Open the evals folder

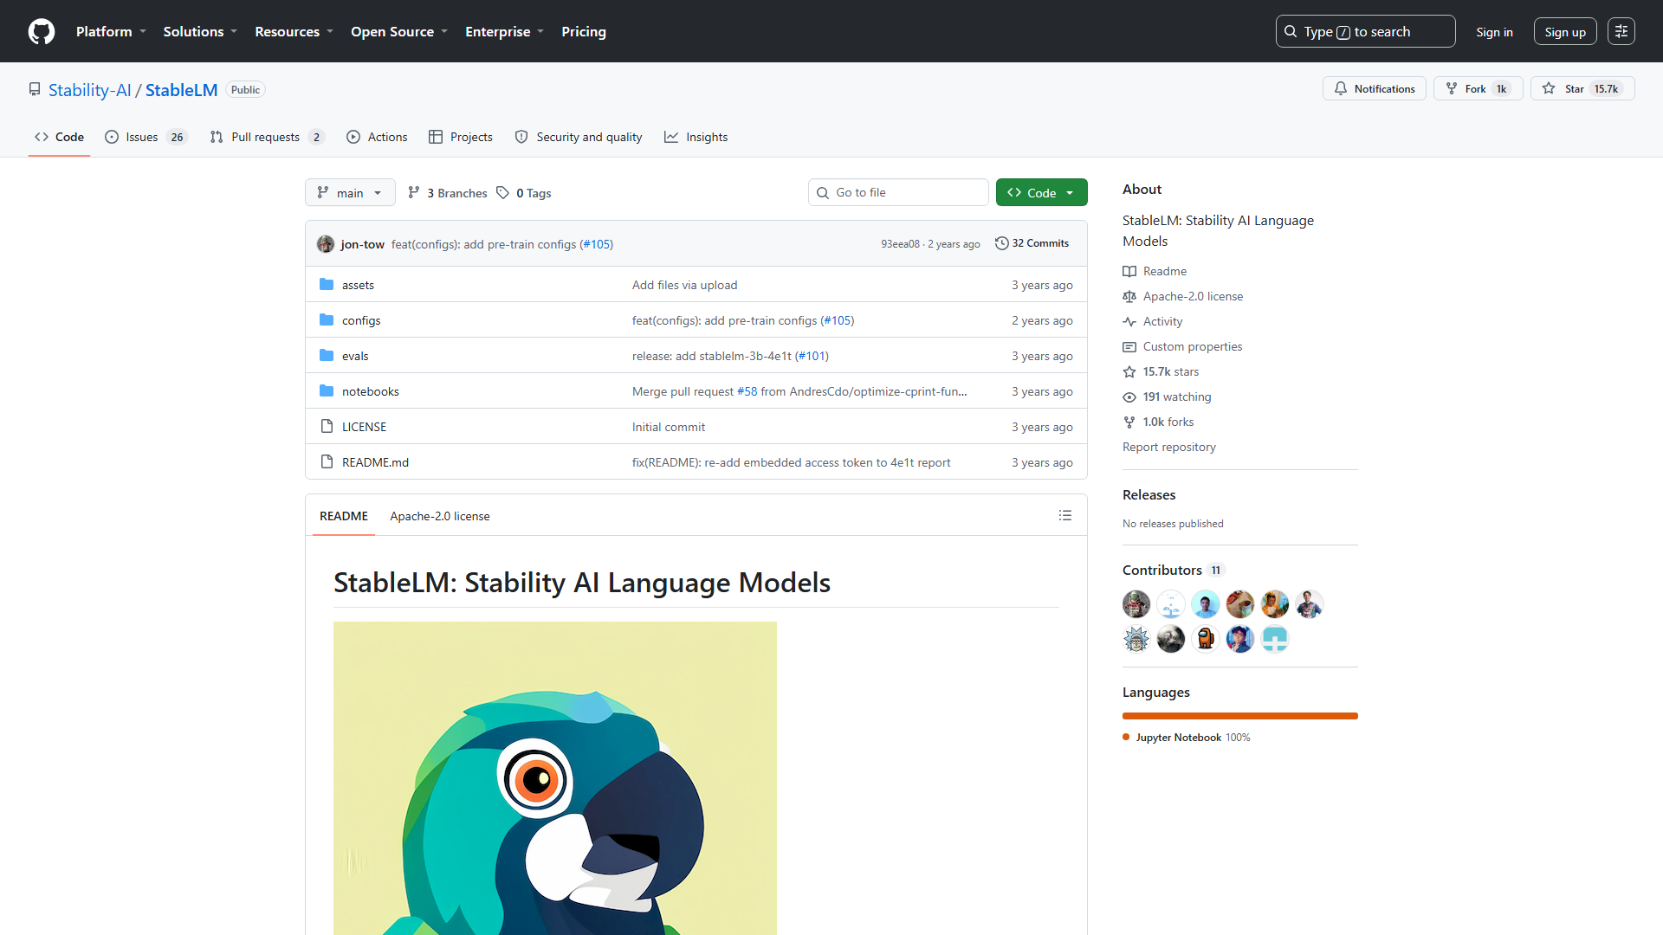coord(355,356)
